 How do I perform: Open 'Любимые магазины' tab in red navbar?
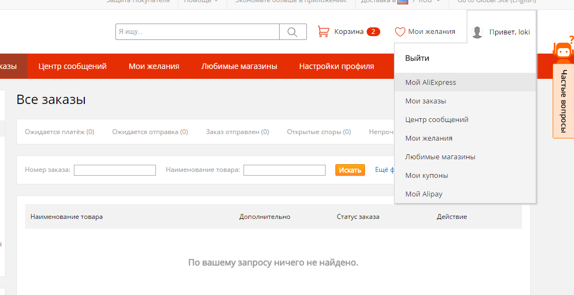click(239, 66)
